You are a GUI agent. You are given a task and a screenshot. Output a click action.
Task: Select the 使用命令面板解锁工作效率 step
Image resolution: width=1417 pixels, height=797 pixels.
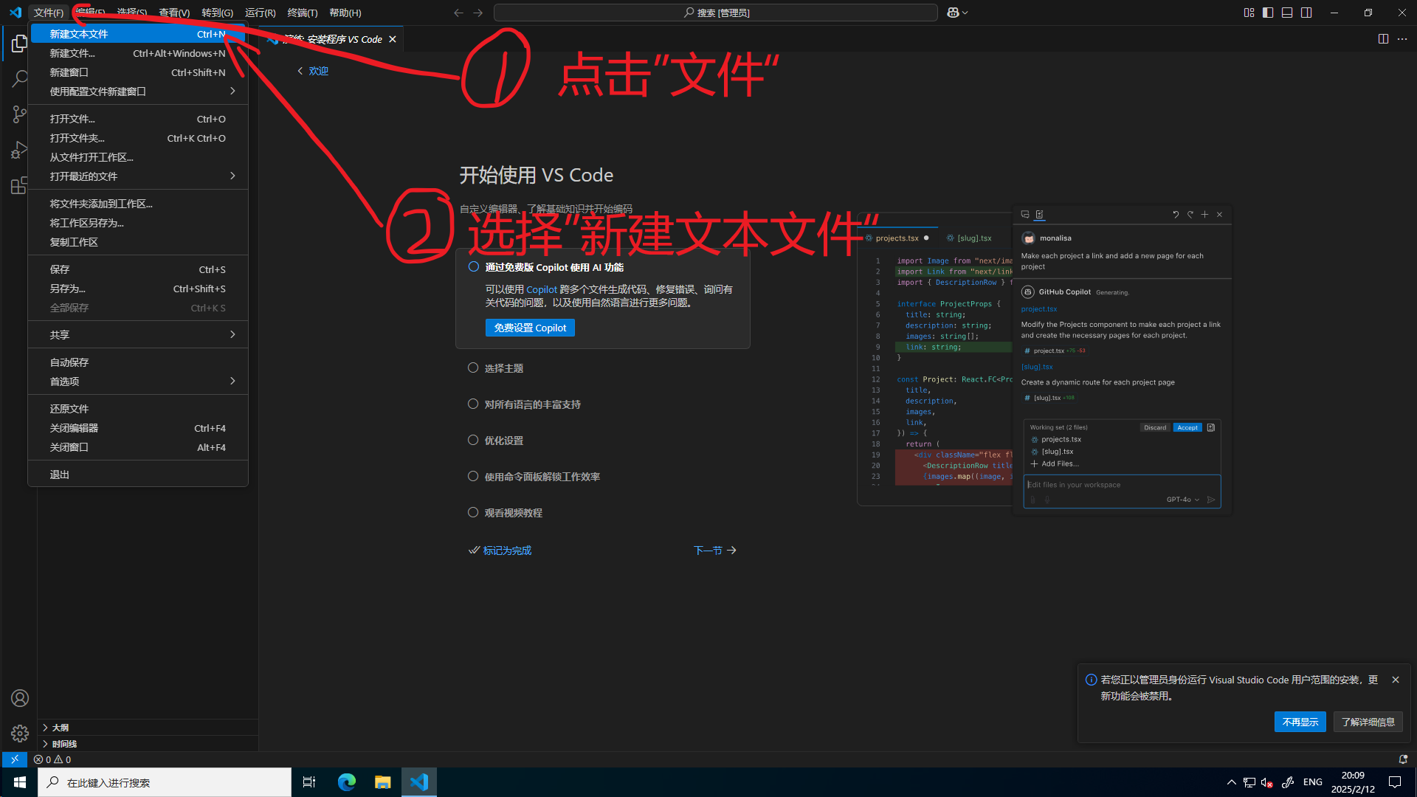click(542, 477)
